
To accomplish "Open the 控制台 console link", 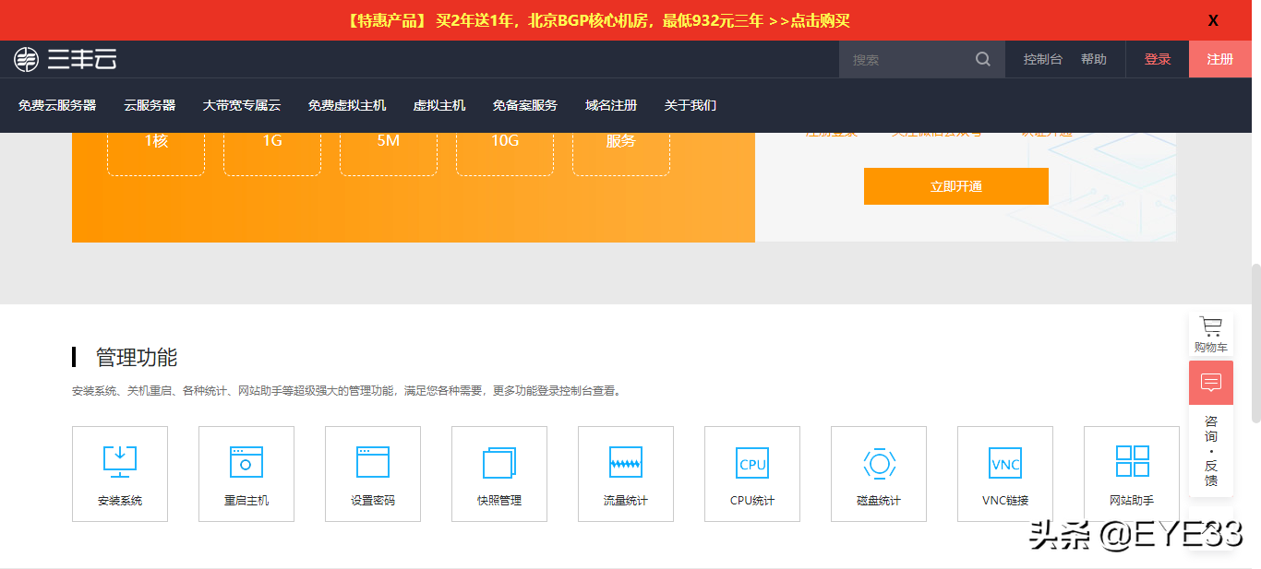I will pos(1043,59).
